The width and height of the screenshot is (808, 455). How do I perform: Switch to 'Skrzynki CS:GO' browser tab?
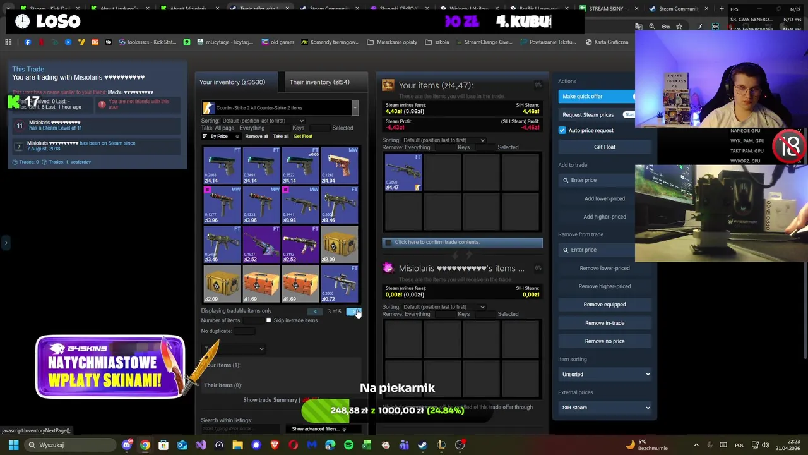399,9
